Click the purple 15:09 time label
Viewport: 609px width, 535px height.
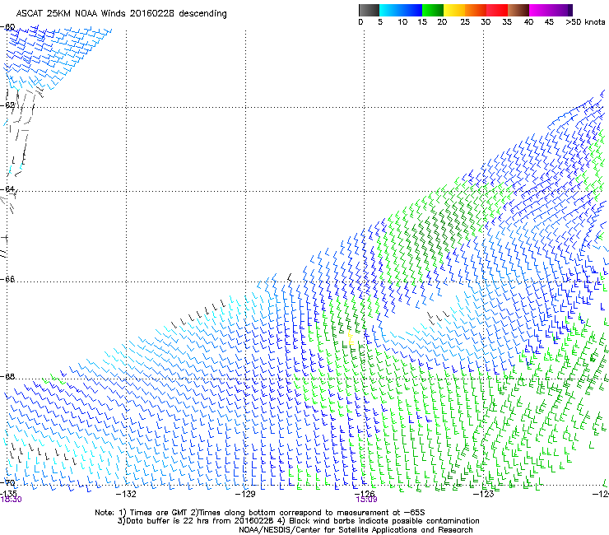366,500
